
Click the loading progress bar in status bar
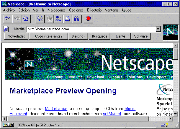(141, 125)
